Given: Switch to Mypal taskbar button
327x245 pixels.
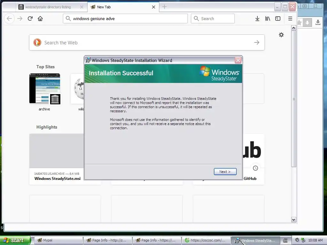Looking at the screenshot, I should 58,240.
